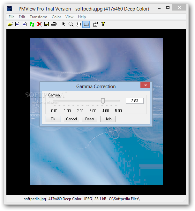Click the Reset button
The width and height of the screenshot is (195, 211).
coord(90,119)
